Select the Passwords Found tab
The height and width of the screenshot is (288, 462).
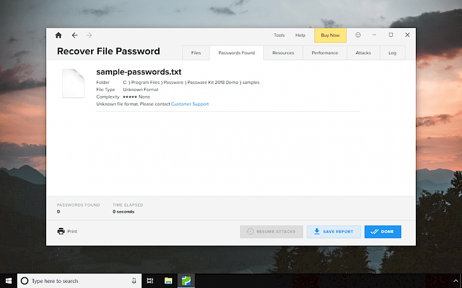click(237, 52)
